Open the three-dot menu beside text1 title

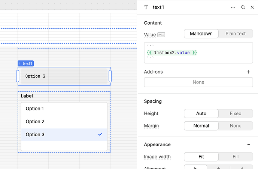(233, 7)
